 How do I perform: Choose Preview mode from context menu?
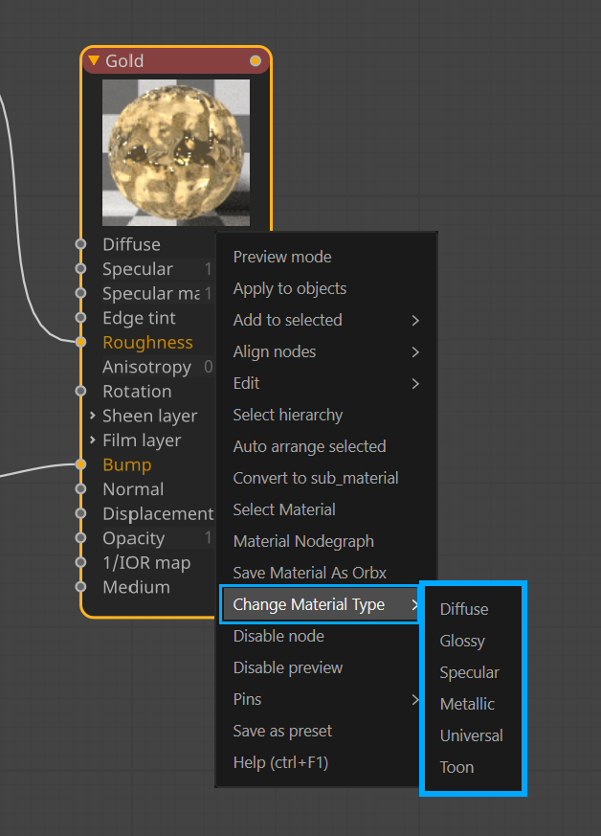282,257
